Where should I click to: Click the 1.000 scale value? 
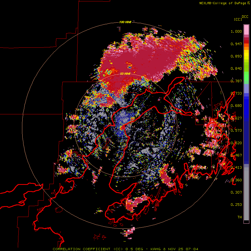(x=236, y=31)
